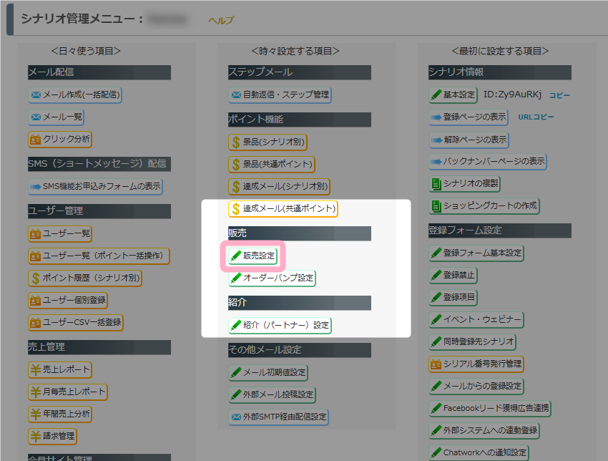Click the コピー link next to ID
The width and height of the screenshot is (608, 461).
point(559,94)
